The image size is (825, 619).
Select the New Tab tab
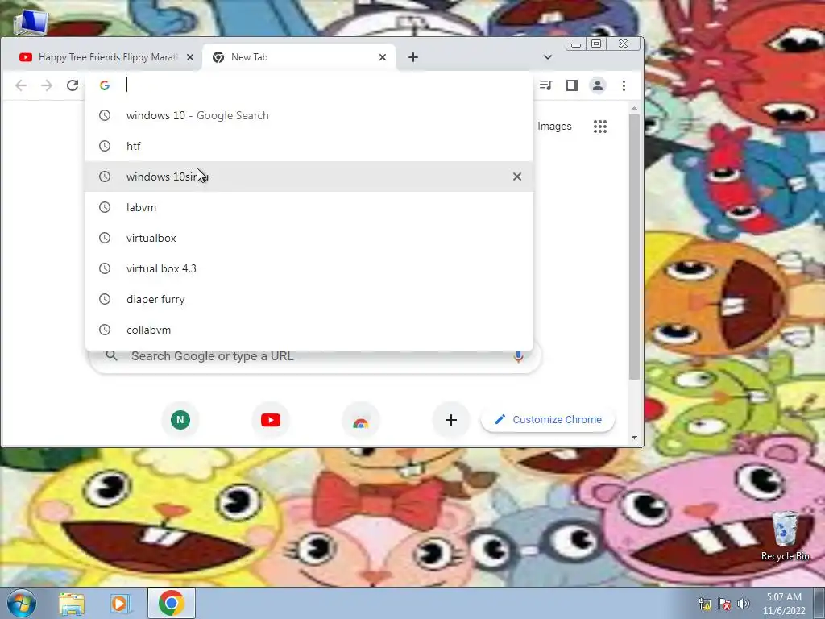[297, 57]
